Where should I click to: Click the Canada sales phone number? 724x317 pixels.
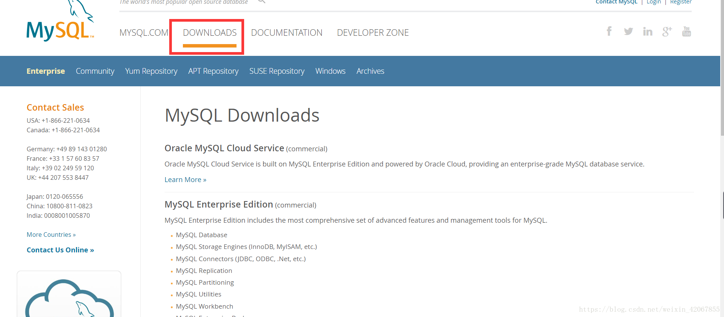point(76,130)
